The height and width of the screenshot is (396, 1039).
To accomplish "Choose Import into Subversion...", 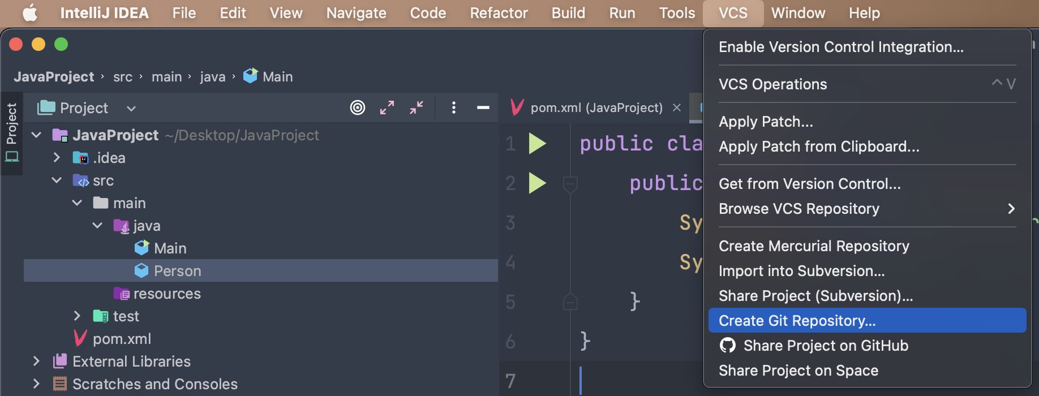I will [x=867, y=271].
